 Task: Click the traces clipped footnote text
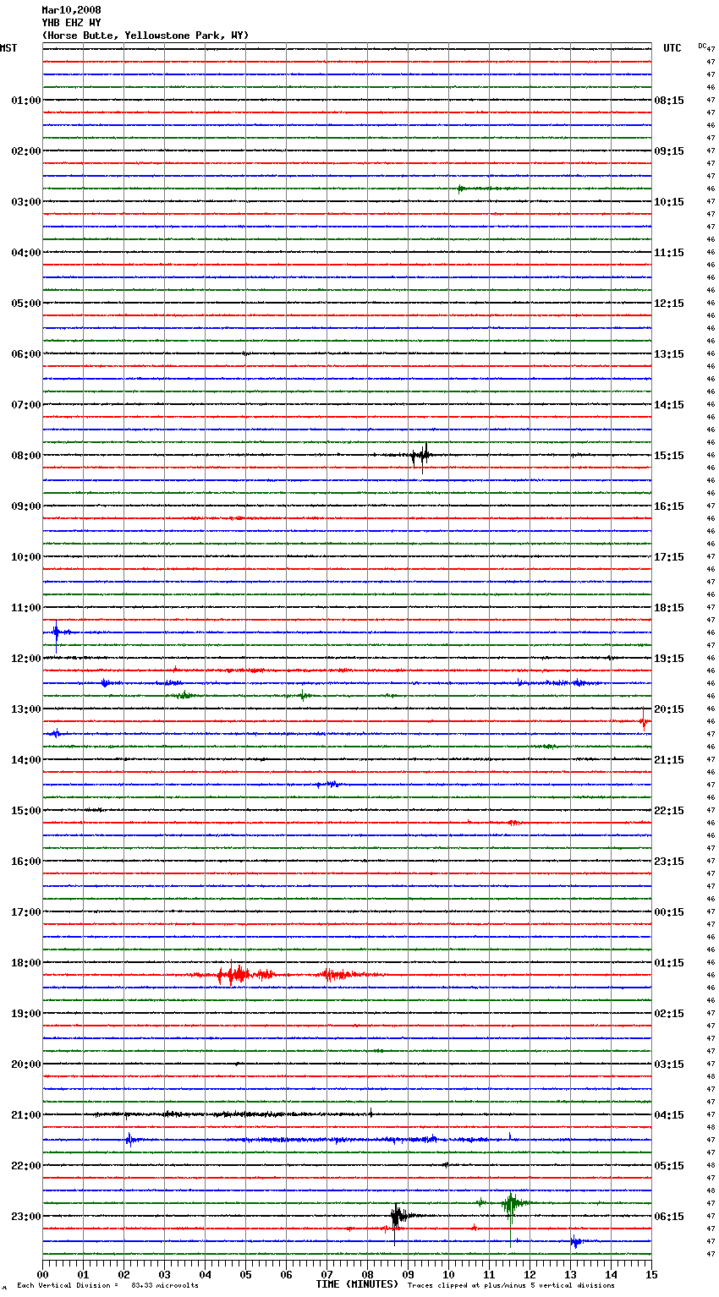point(511,1285)
